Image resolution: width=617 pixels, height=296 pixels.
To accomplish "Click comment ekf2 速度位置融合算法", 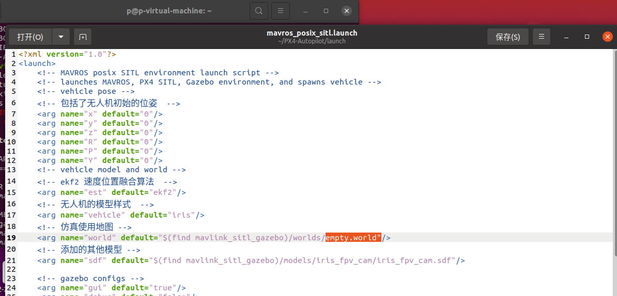I will tap(107, 182).
